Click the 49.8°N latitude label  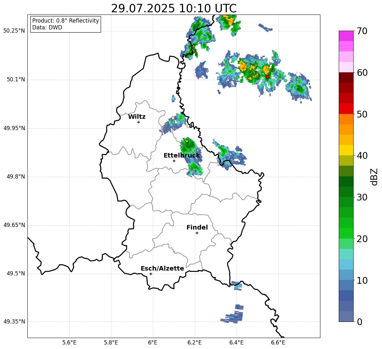click(x=16, y=177)
